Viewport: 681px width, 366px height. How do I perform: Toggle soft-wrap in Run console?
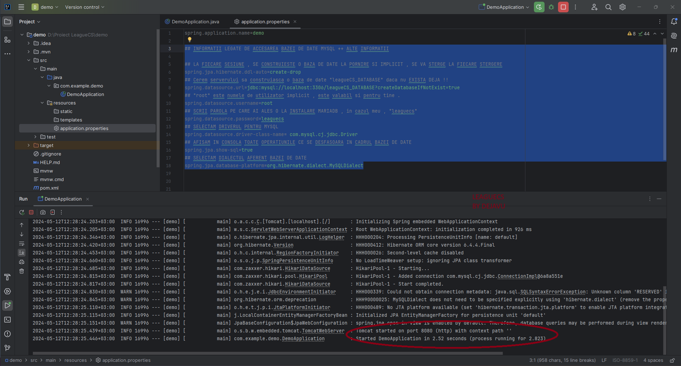pos(22,243)
